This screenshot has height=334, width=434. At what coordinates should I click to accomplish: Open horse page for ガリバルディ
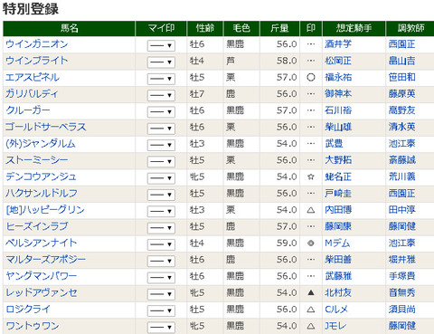[x=32, y=94]
